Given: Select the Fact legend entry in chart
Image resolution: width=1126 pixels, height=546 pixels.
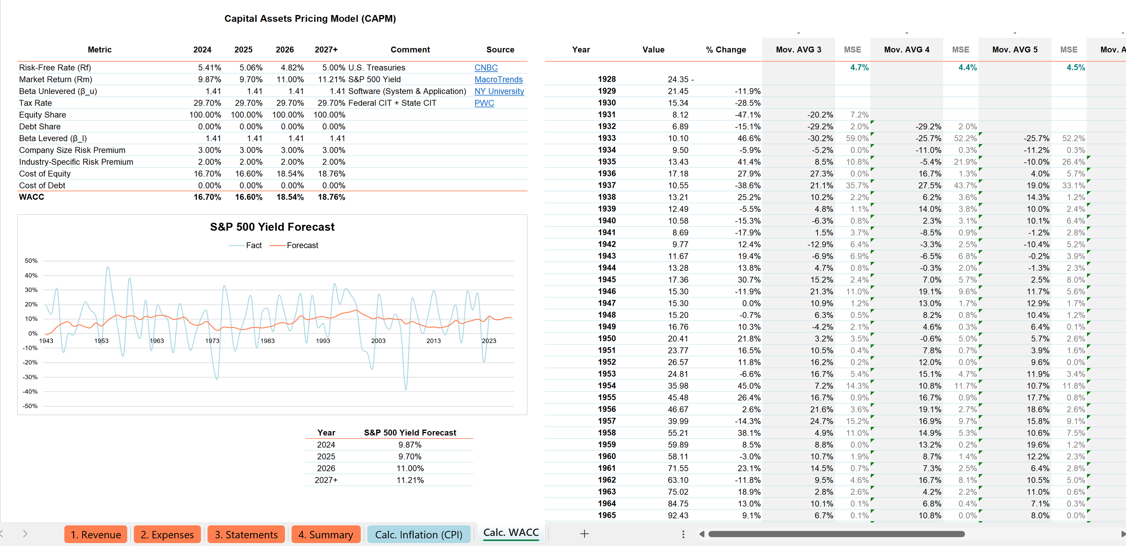Looking at the screenshot, I should (245, 245).
